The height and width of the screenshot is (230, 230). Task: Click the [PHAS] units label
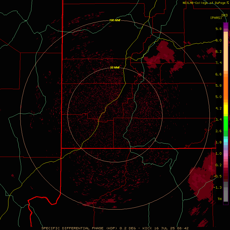[x=216, y=18]
